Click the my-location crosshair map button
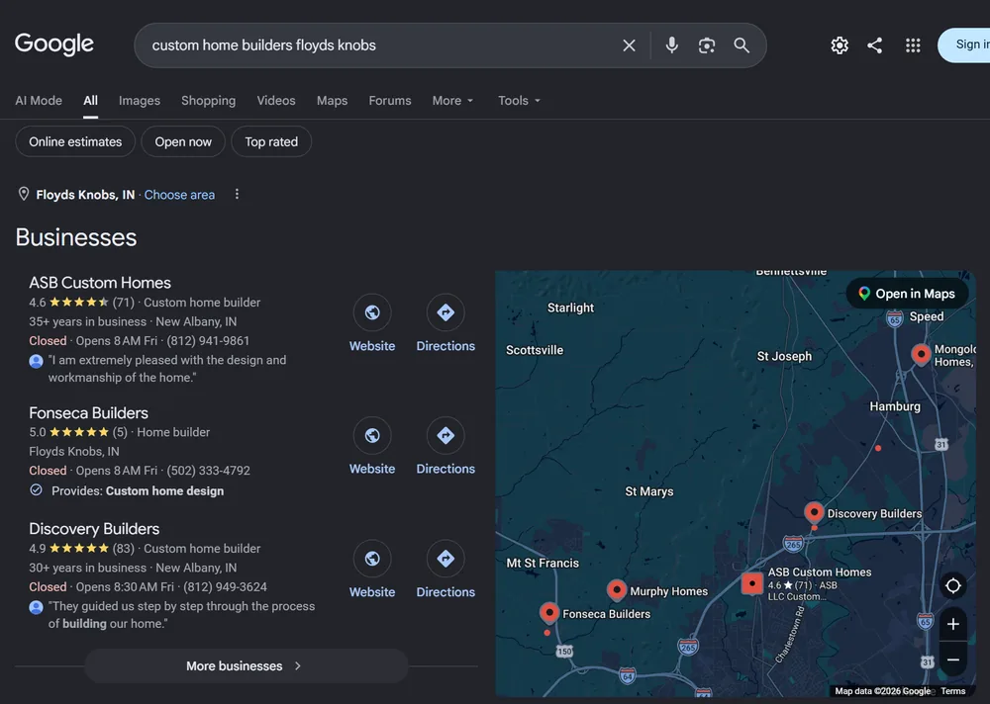Viewport: 990px width, 704px height. pyautogui.click(x=952, y=585)
